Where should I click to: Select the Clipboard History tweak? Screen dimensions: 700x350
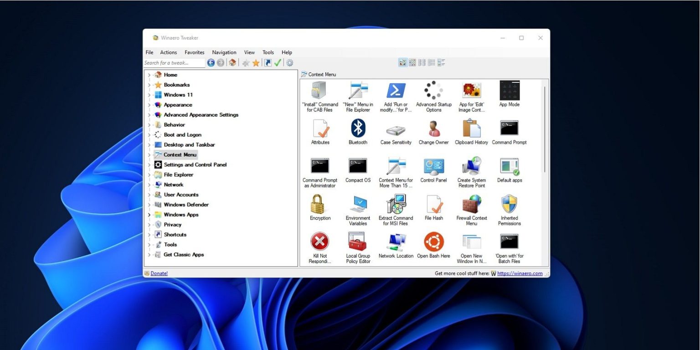point(471,129)
